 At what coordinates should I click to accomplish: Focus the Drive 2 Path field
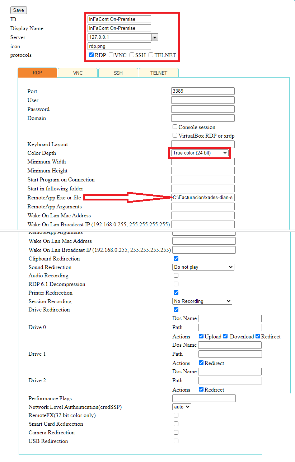click(x=230, y=381)
